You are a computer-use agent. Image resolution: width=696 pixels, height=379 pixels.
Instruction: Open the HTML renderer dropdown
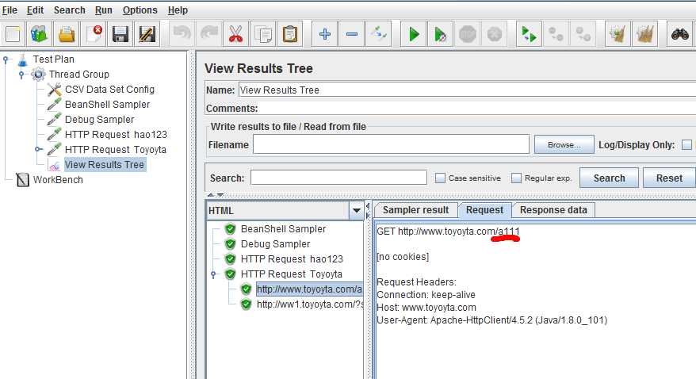pyautogui.click(x=356, y=210)
